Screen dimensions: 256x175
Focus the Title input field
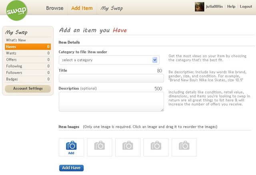[111, 78]
